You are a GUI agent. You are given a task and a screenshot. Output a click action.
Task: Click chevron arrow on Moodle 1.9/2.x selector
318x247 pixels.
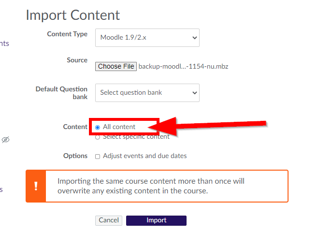tap(194, 38)
